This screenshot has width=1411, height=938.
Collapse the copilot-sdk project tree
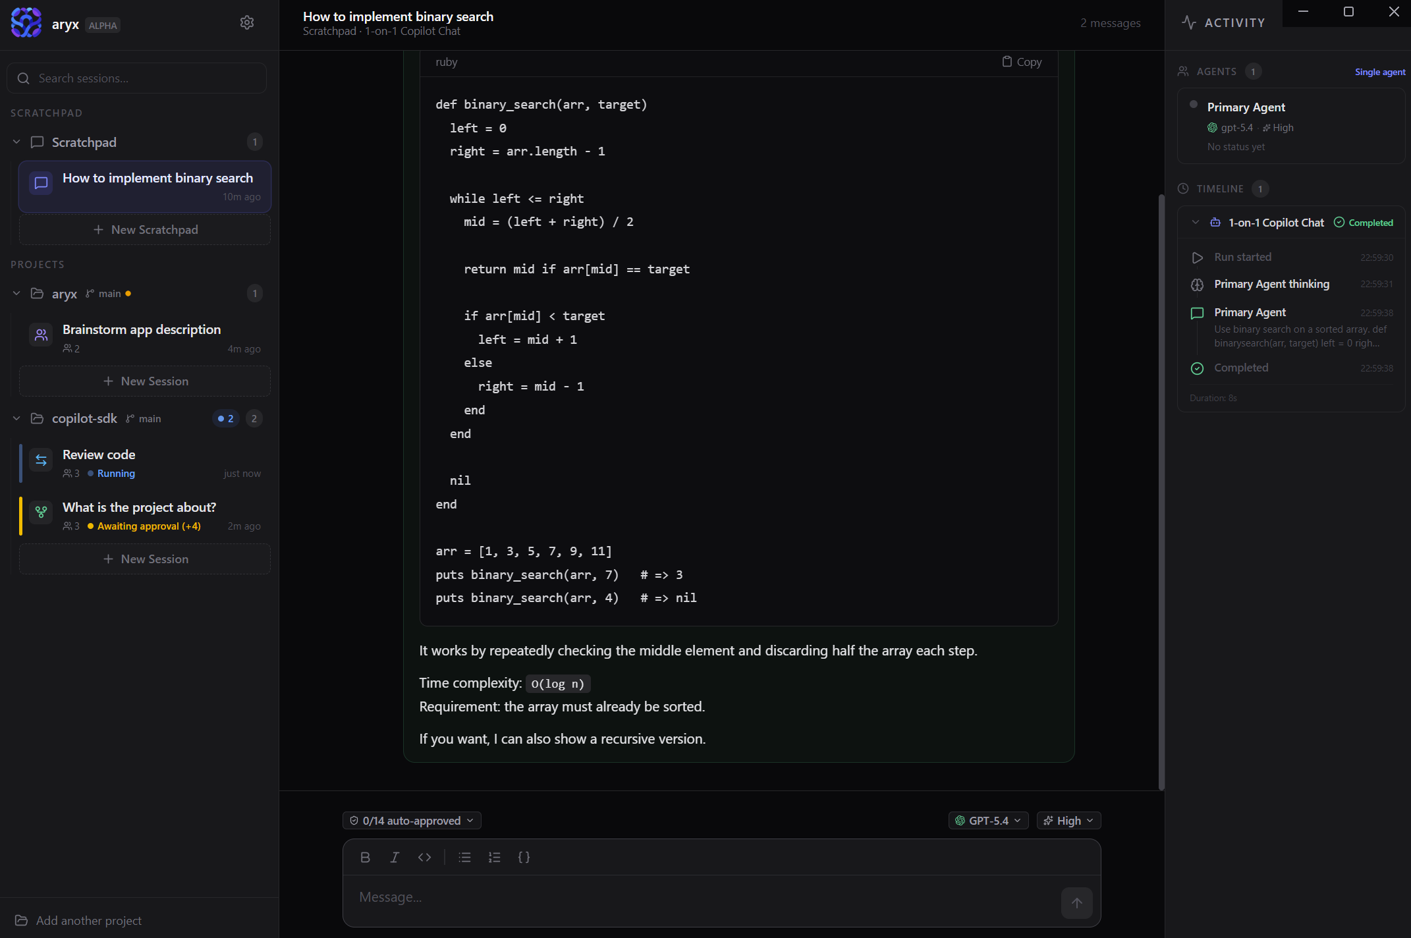[x=16, y=419]
